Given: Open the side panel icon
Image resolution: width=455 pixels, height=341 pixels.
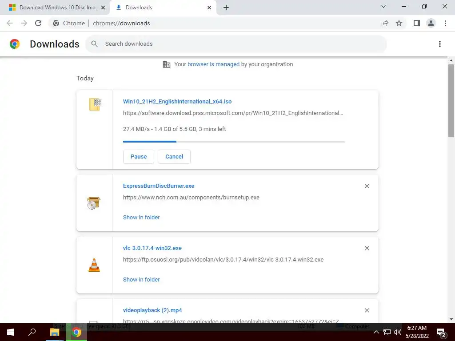Looking at the screenshot, I should [x=417, y=23].
